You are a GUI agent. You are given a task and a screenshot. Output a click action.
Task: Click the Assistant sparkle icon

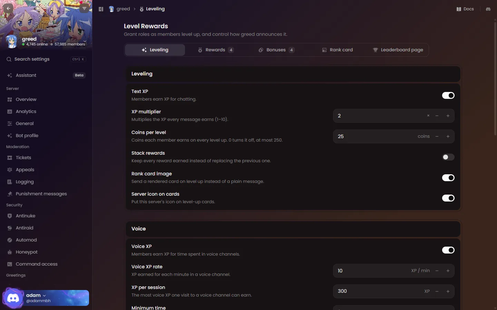(x=10, y=75)
